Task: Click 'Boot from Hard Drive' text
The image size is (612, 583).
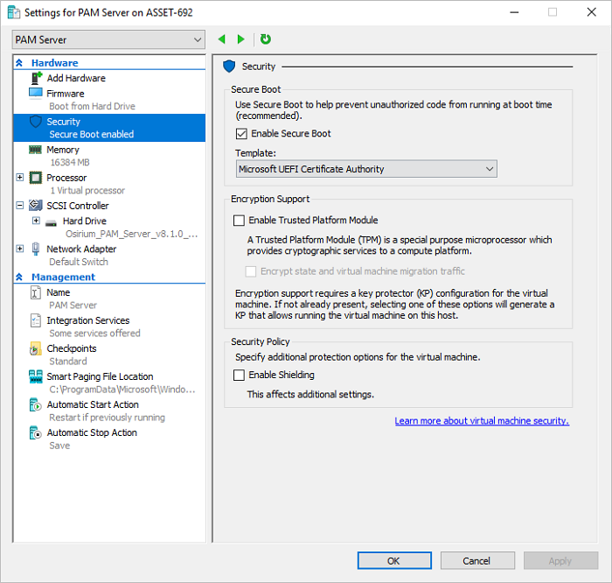Action: tap(92, 106)
